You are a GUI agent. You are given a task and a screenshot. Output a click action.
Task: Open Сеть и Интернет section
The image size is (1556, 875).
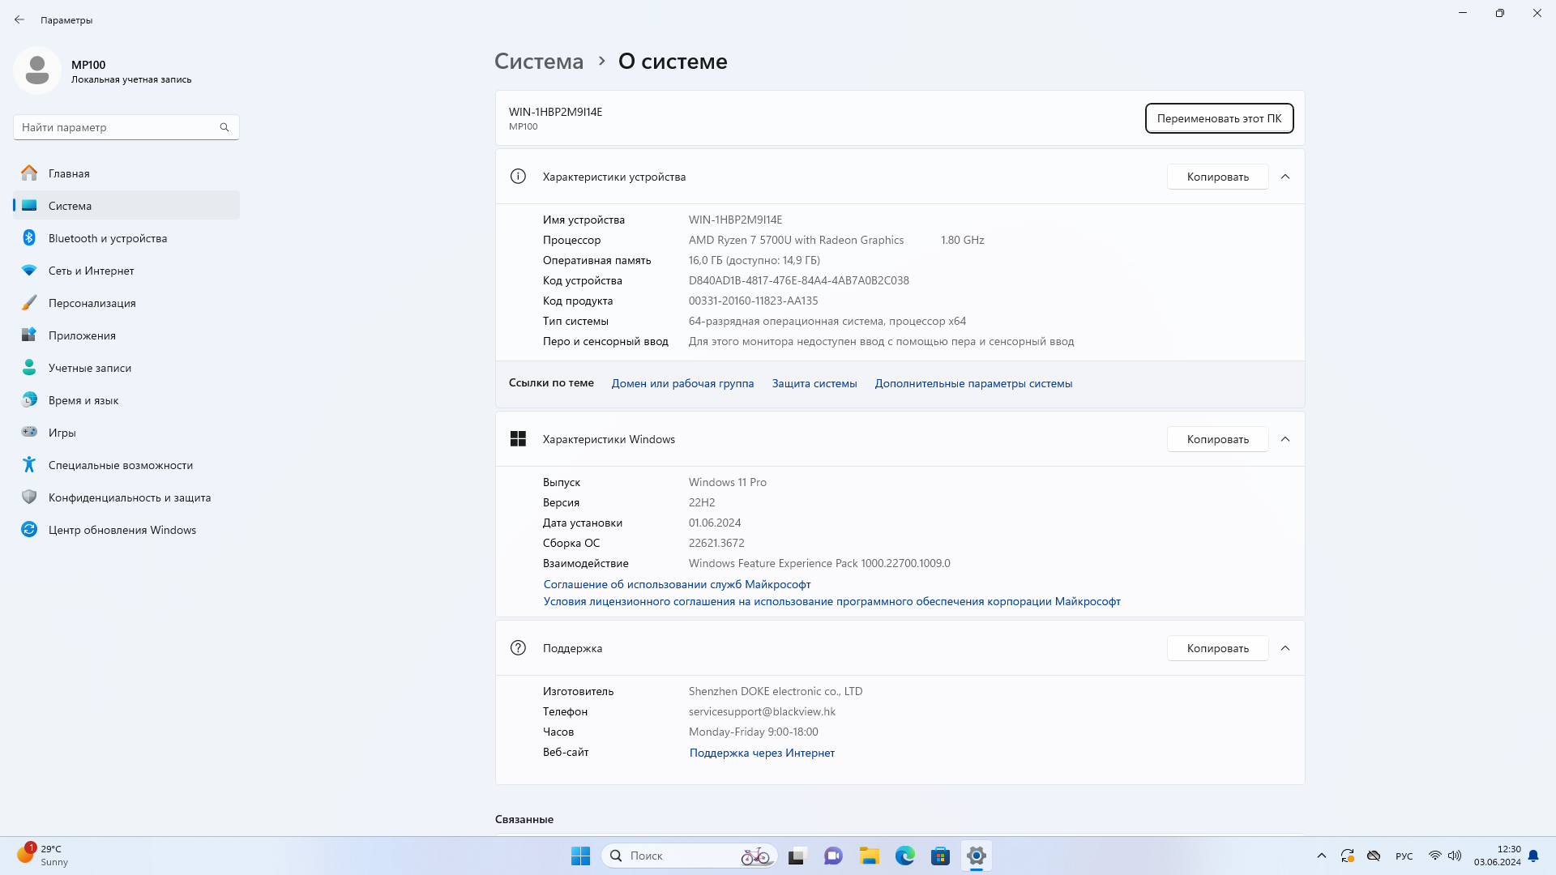(x=91, y=271)
